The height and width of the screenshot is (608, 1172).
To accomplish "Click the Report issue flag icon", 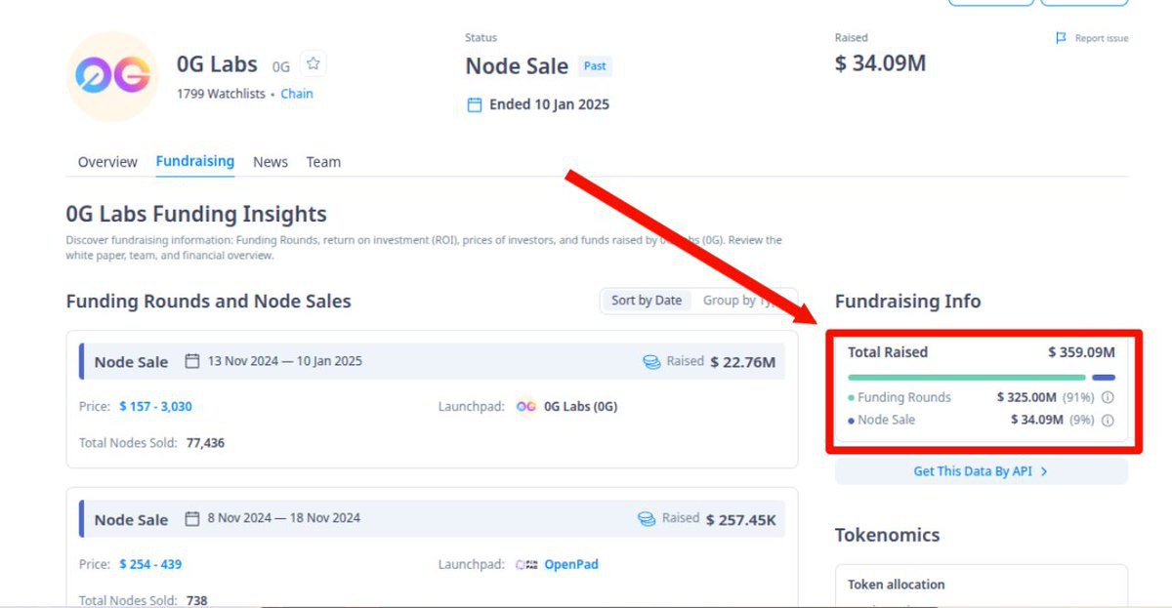I will (1061, 38).
